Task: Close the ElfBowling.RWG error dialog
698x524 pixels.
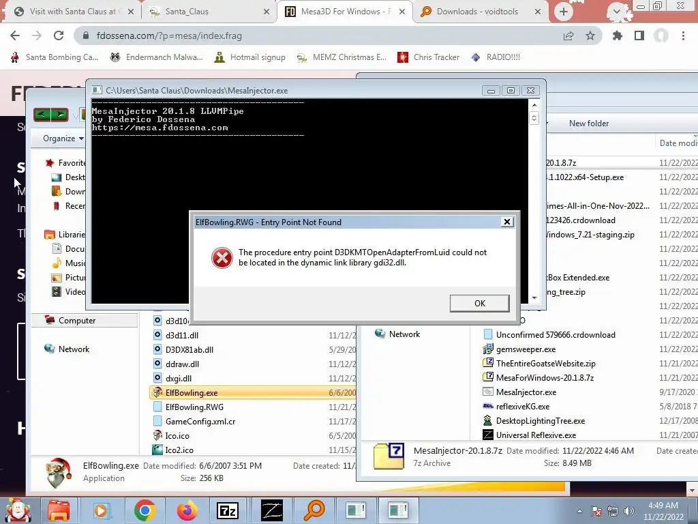Action: coord(506,222)
